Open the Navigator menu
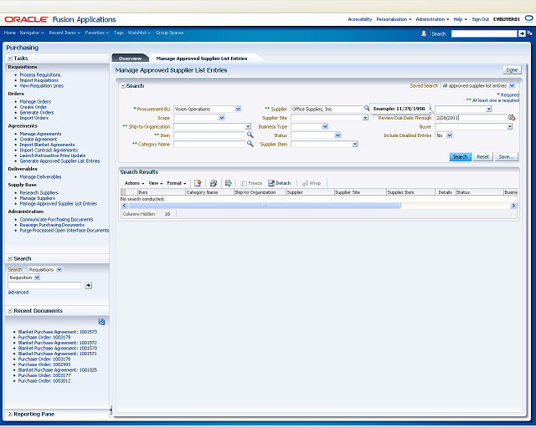536x428 pixels. click(x=32, y=33)
